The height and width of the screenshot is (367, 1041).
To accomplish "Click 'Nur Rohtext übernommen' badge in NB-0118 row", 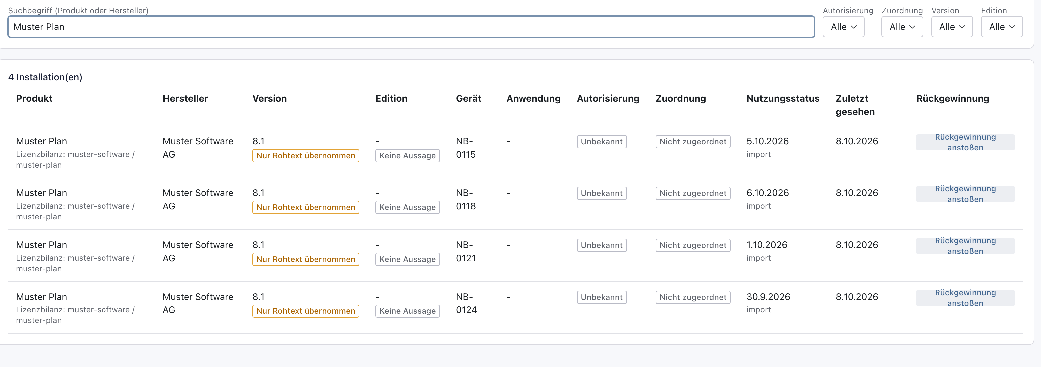I will (306, 207).
